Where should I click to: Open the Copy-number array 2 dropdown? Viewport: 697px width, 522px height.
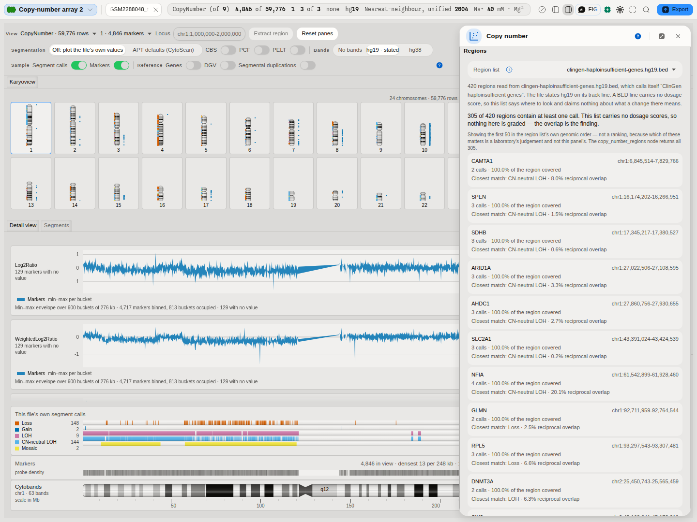(x=51, y=10)
